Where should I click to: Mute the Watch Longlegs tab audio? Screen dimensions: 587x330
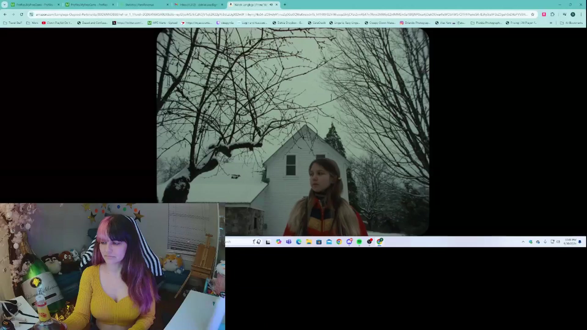(271, 5)
